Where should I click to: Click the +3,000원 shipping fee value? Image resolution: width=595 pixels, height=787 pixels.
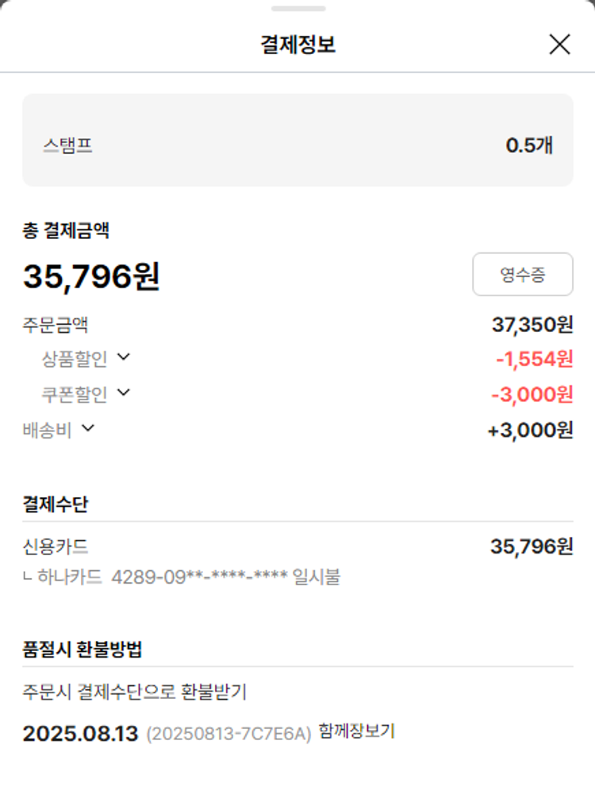coord(530,430)
